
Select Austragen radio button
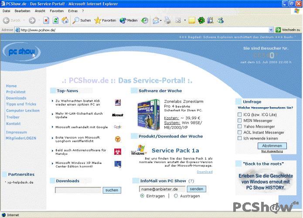point(176,196)
